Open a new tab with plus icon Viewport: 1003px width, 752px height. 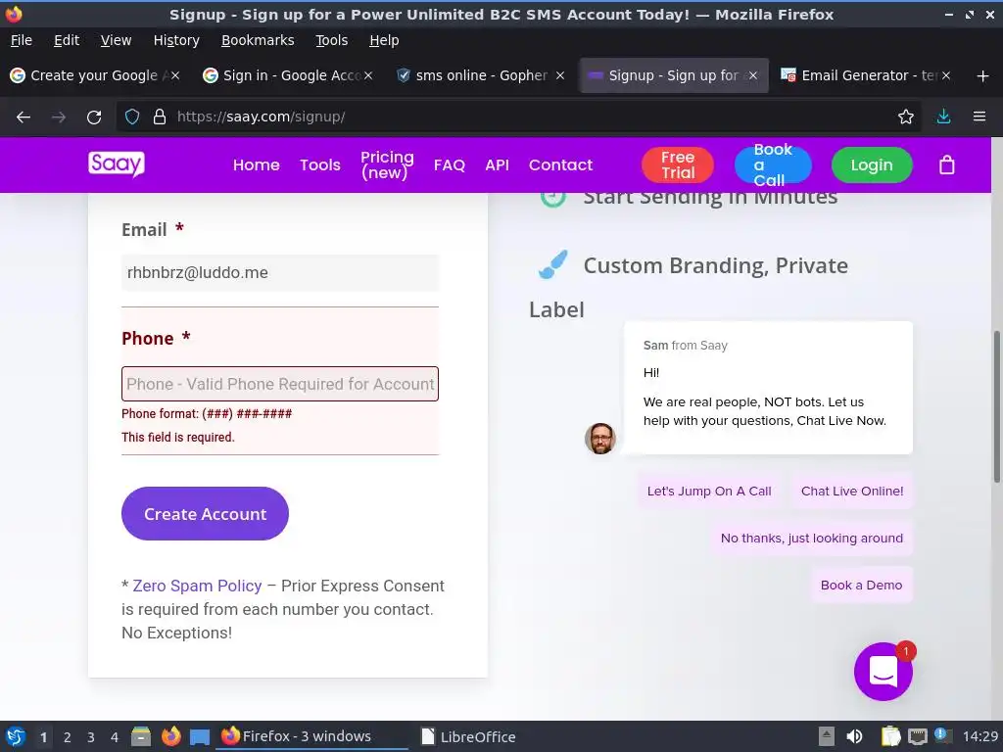(x=982, y=76)
